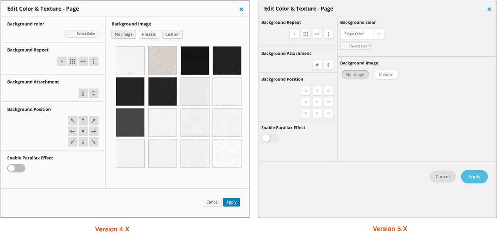Set position to center square in Version 4.X
The width and height of the screenshot is (498, 236).
(x=83, y=131)
